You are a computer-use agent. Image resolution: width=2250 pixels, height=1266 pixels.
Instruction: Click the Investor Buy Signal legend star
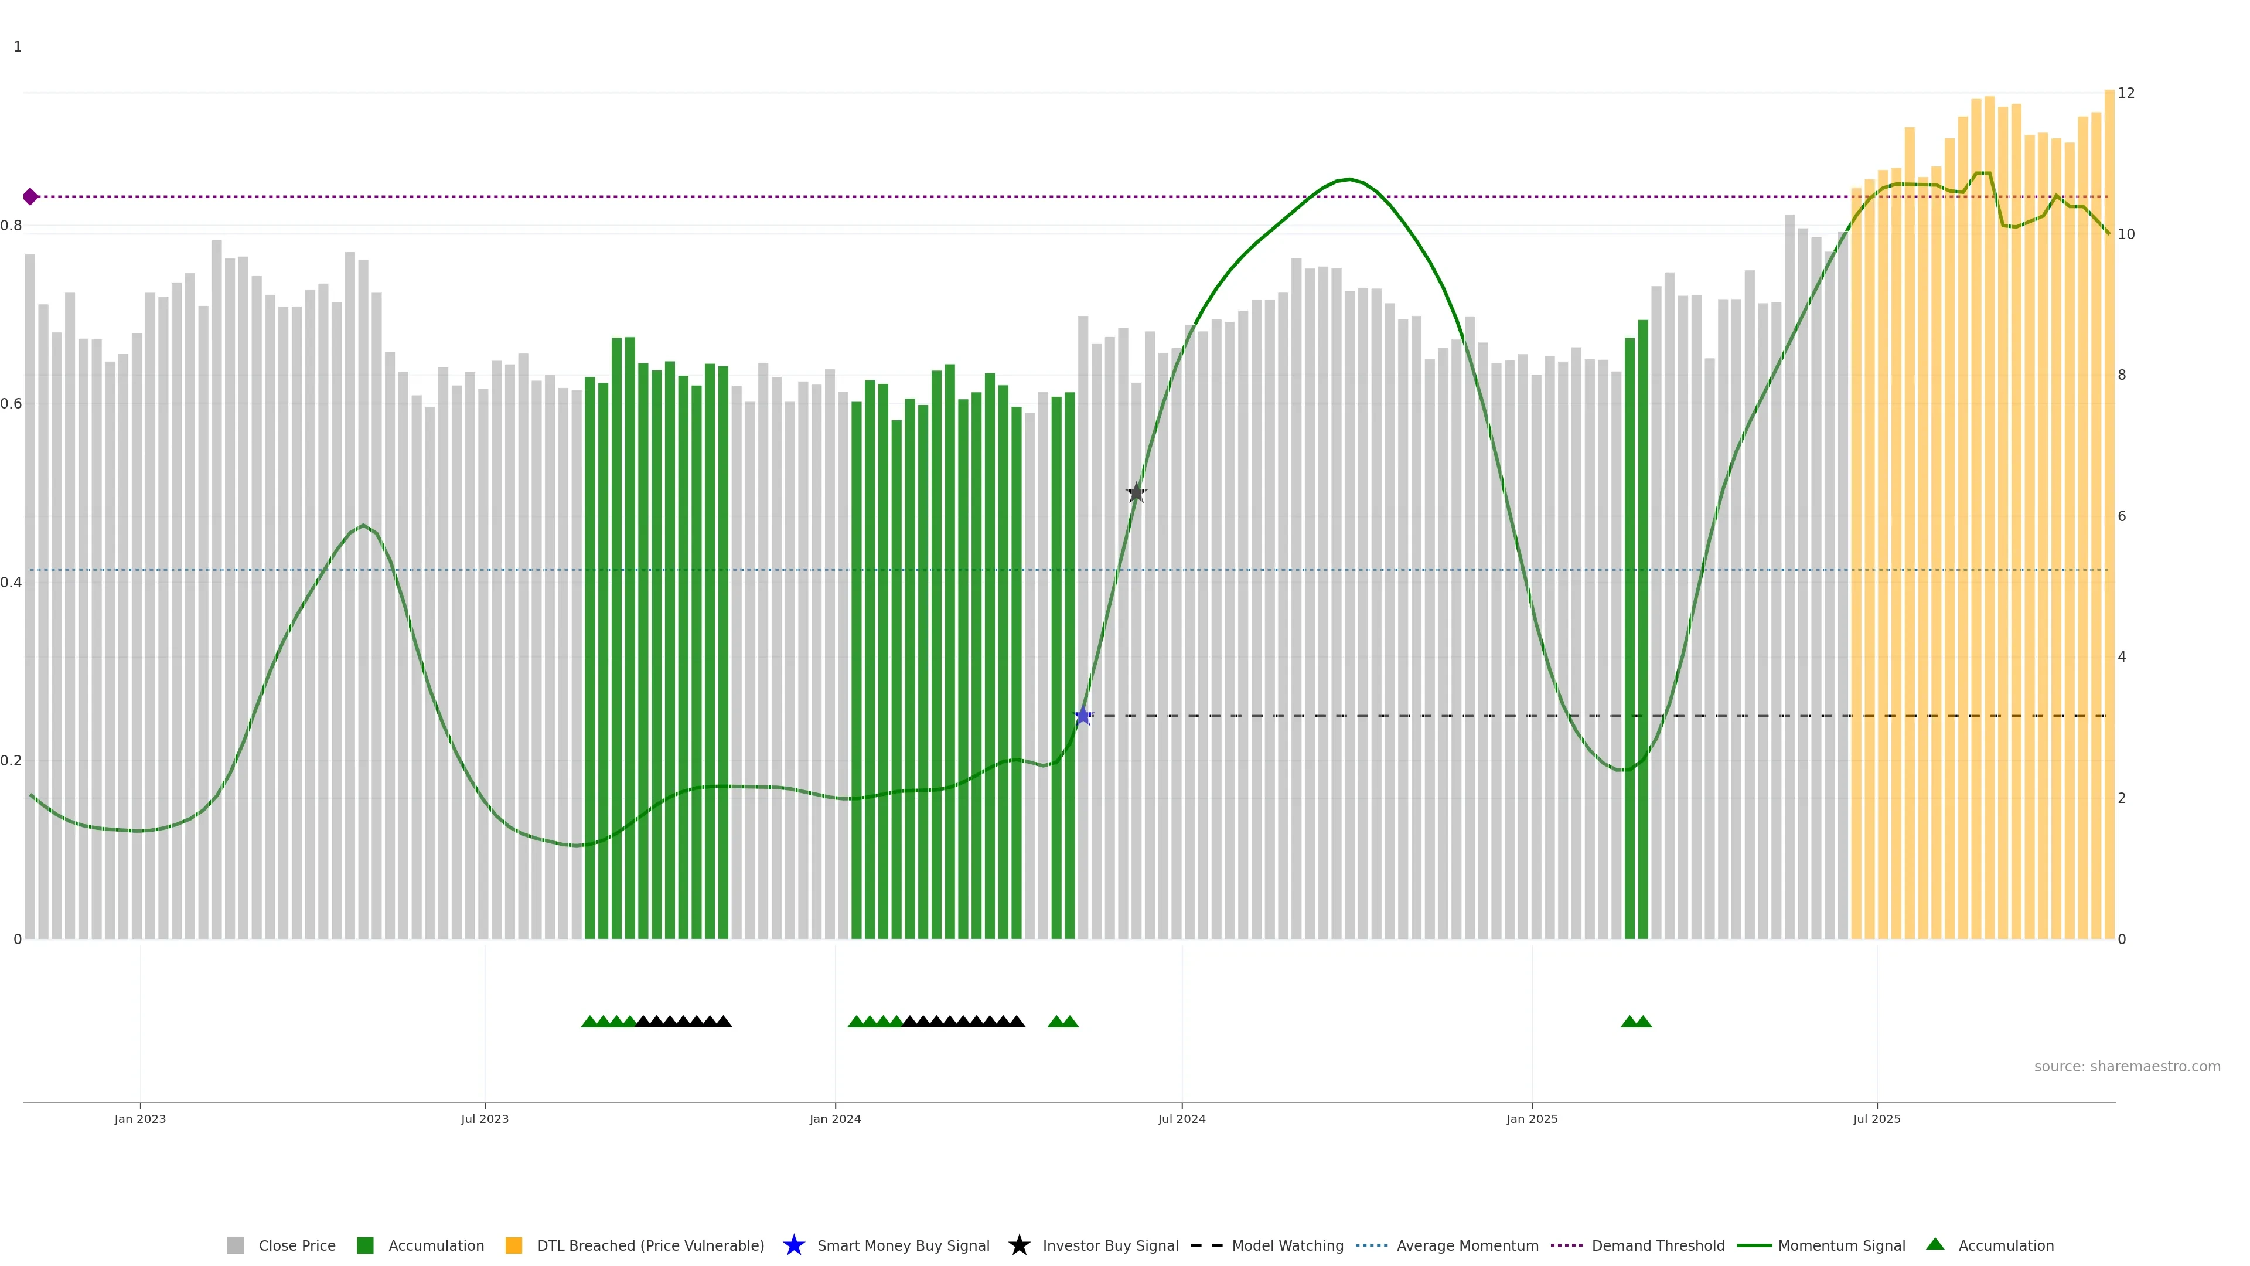[x=1020, y=1245]
